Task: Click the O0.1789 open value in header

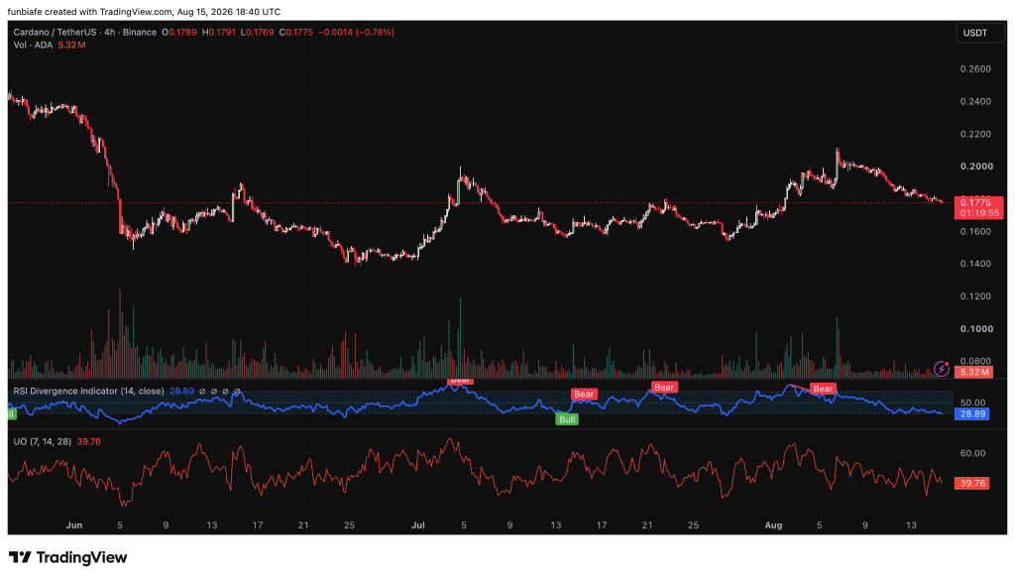Action: point(179,32)
